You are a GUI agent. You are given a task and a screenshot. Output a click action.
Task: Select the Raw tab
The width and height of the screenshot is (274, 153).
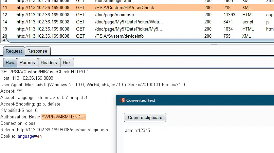[10, 62]
